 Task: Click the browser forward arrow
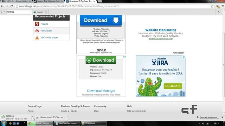[7, 6]
